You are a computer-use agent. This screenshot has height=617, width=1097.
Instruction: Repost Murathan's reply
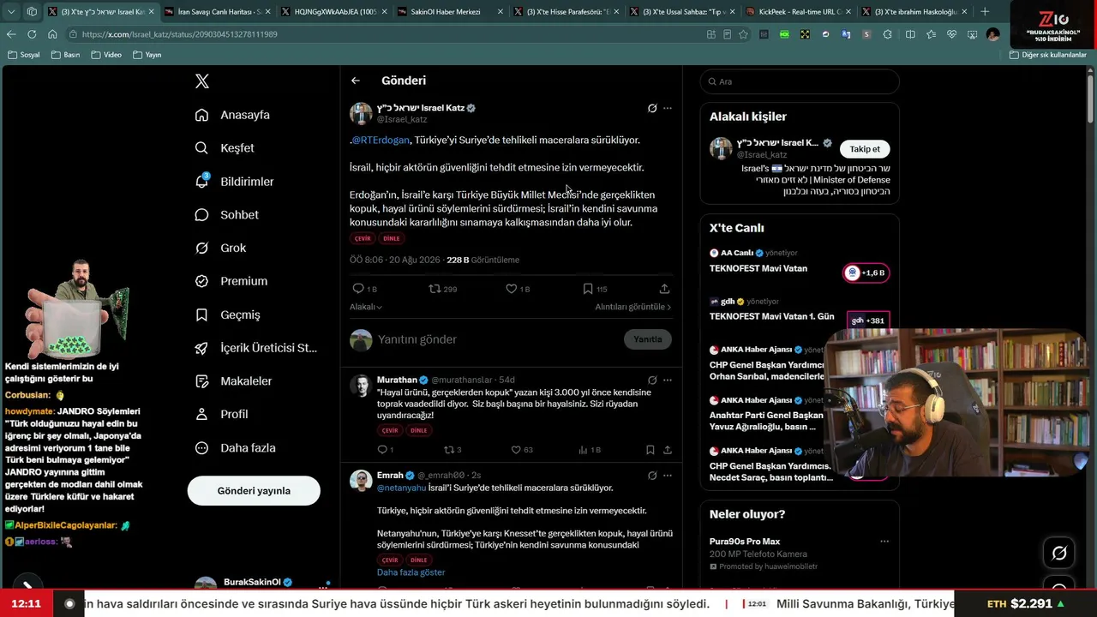453,450
